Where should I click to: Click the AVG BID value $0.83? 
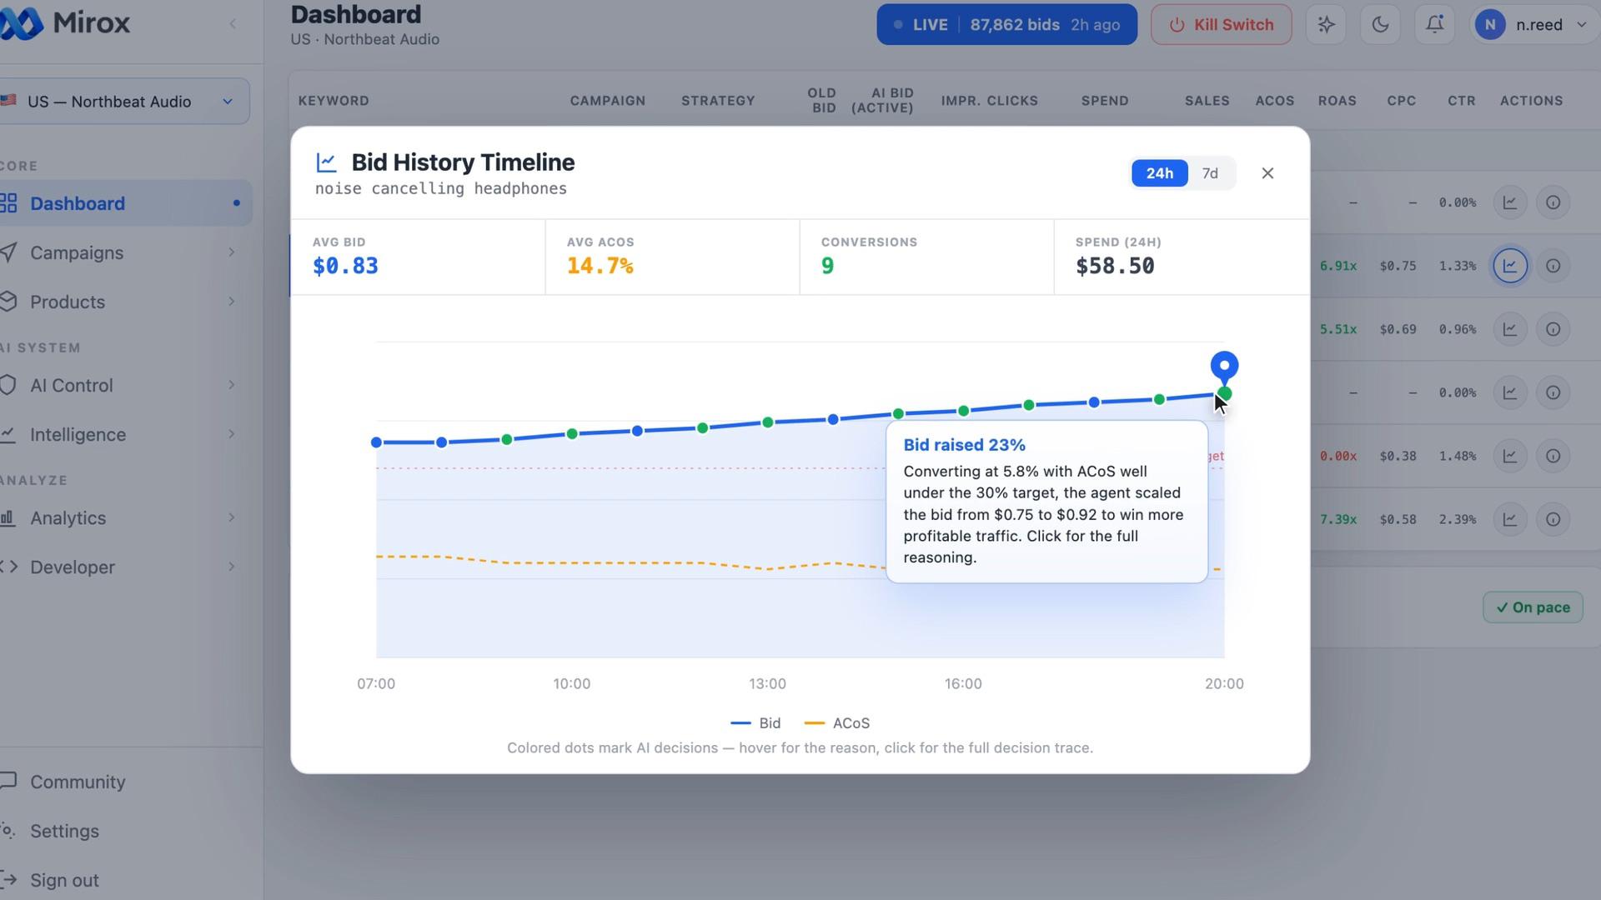345,266
